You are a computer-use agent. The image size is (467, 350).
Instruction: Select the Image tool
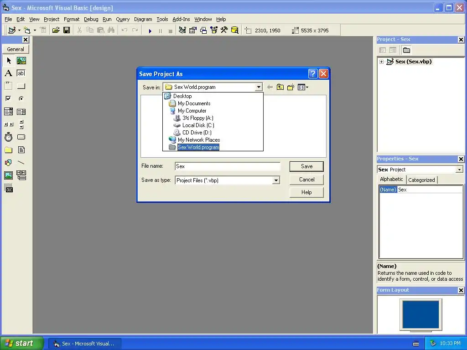pos(9,175)
